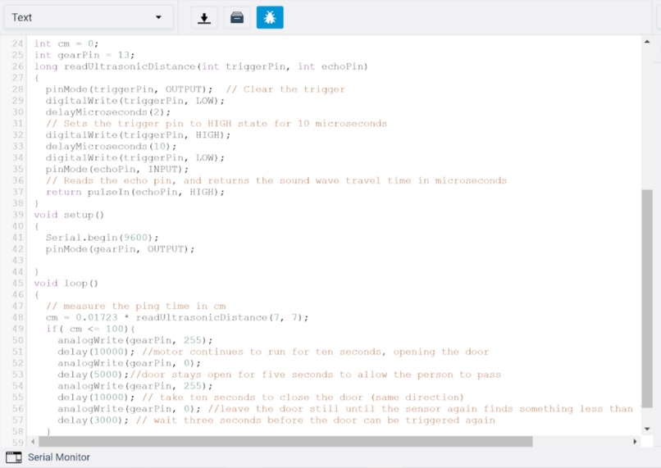This screenshot has height=468, width=661.
Task: Click line 'int cm = 0;'
Action: pyautogui.click(x=66, y=43)
